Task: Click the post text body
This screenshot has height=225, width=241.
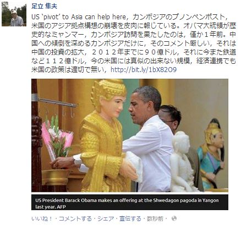Action: point(134,43)
